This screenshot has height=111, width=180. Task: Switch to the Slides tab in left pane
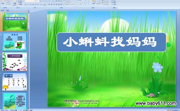click(2, 10)
